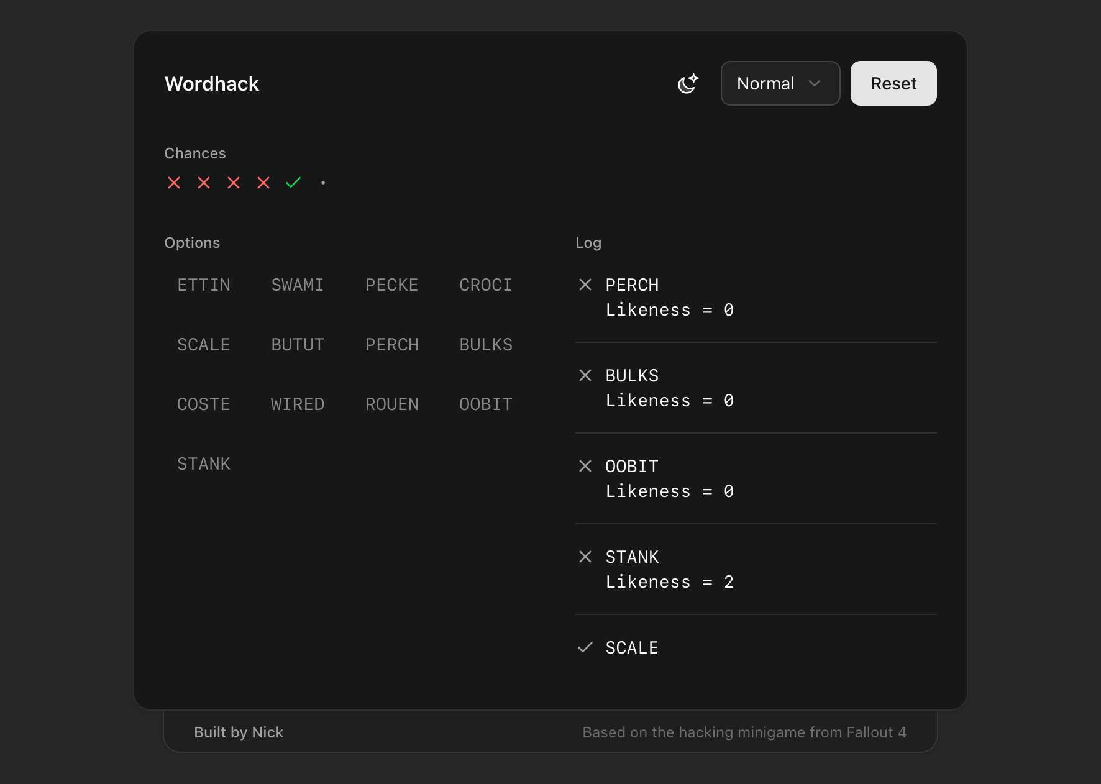Click the first red X chance marker

coord(174,183)
